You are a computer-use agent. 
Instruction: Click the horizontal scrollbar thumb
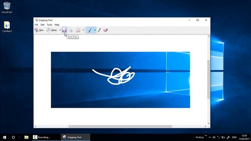point(120,126)
